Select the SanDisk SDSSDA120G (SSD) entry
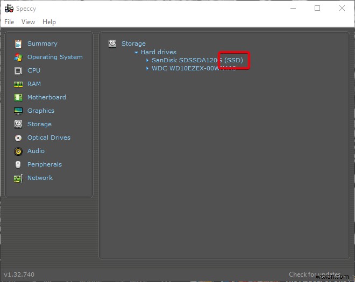355x282 pixels. point(197,60)
